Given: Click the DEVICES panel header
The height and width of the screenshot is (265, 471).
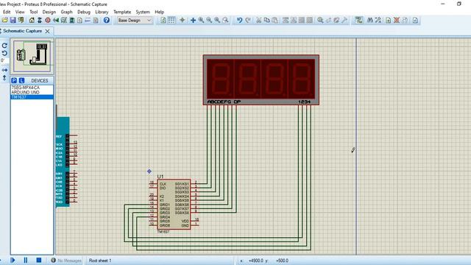Looking at the screenshot, I should (x=39, y=80).
